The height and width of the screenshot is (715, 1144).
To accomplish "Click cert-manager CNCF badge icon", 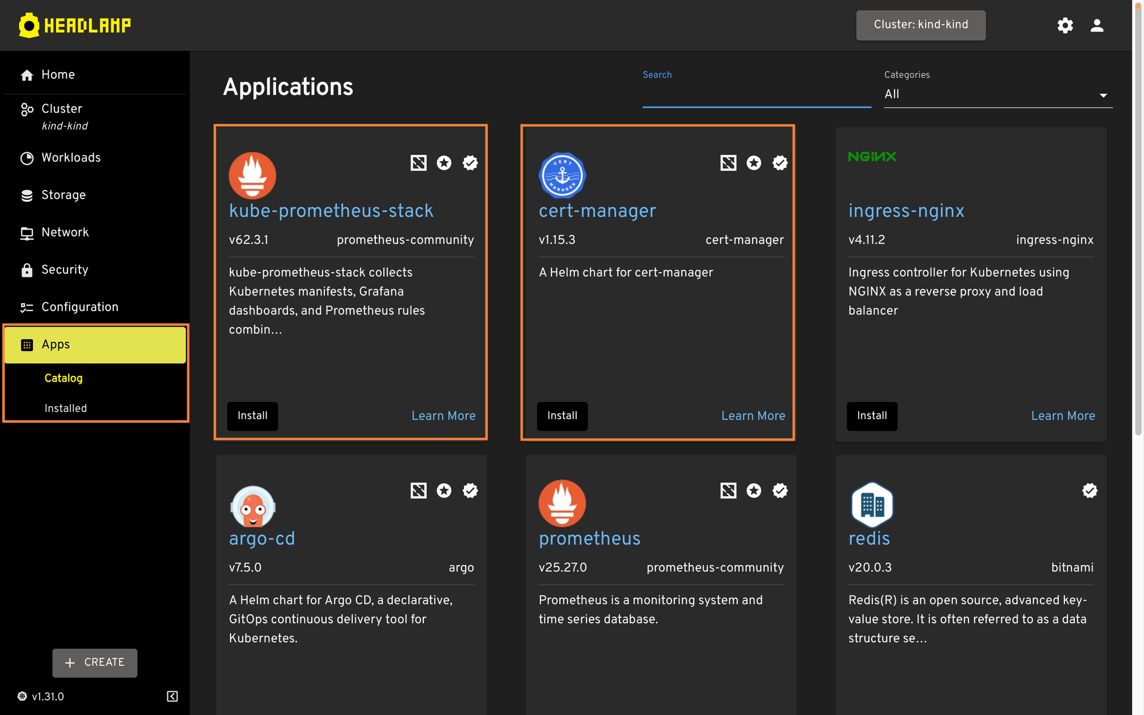I will click(728, 163).
